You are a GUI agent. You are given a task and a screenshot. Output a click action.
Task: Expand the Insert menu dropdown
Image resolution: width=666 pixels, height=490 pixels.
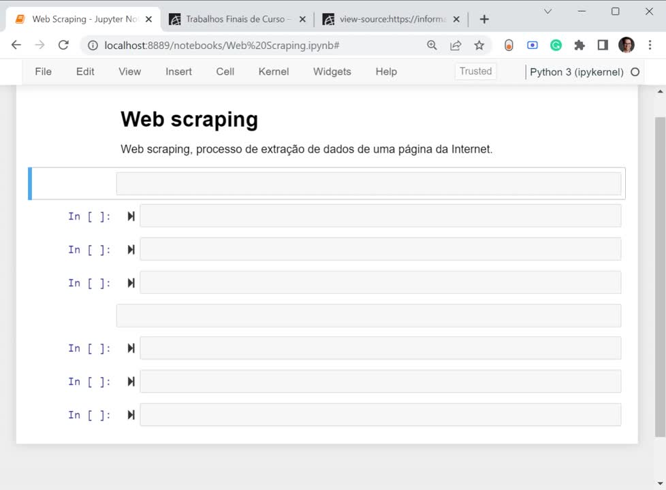coord(178,71)
